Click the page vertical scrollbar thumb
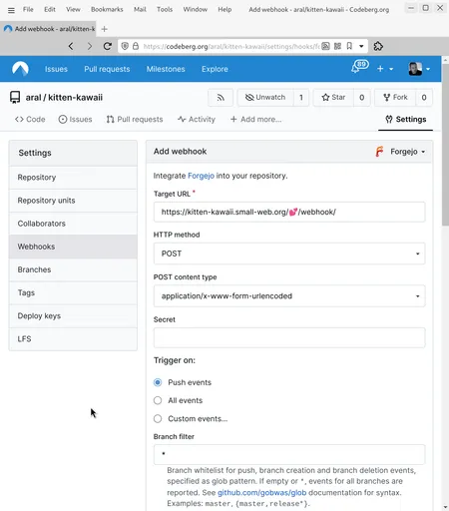 (445, 145)
